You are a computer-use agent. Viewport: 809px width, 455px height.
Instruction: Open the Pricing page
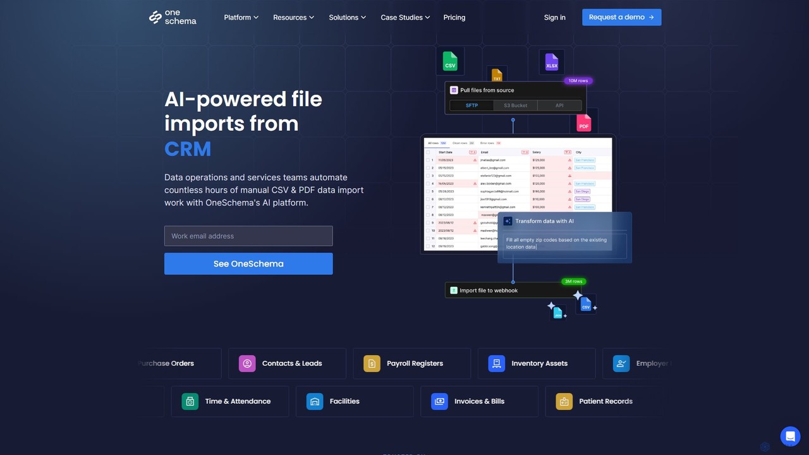coord(454,18)
